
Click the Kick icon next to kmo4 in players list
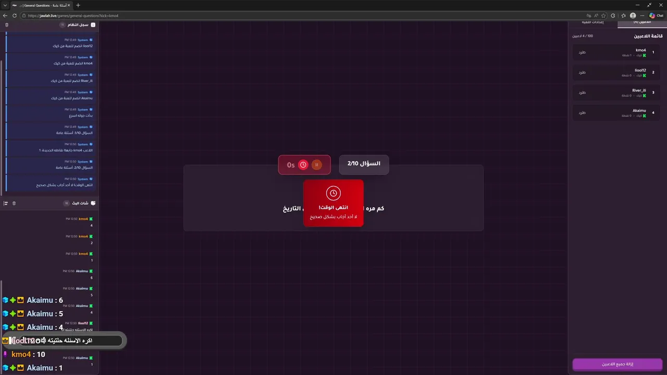pos(644,55)
